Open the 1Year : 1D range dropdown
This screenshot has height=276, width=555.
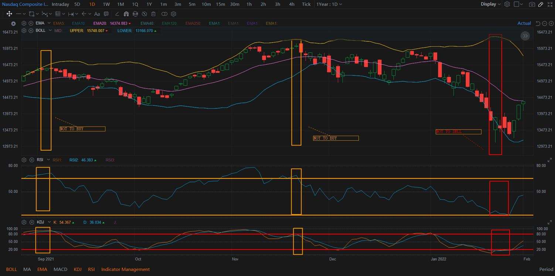coord(329,4)
